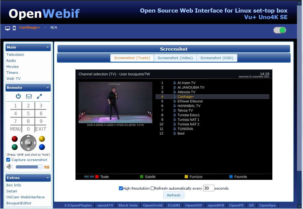Mute volume via the speaker icon

pos(10,166)
